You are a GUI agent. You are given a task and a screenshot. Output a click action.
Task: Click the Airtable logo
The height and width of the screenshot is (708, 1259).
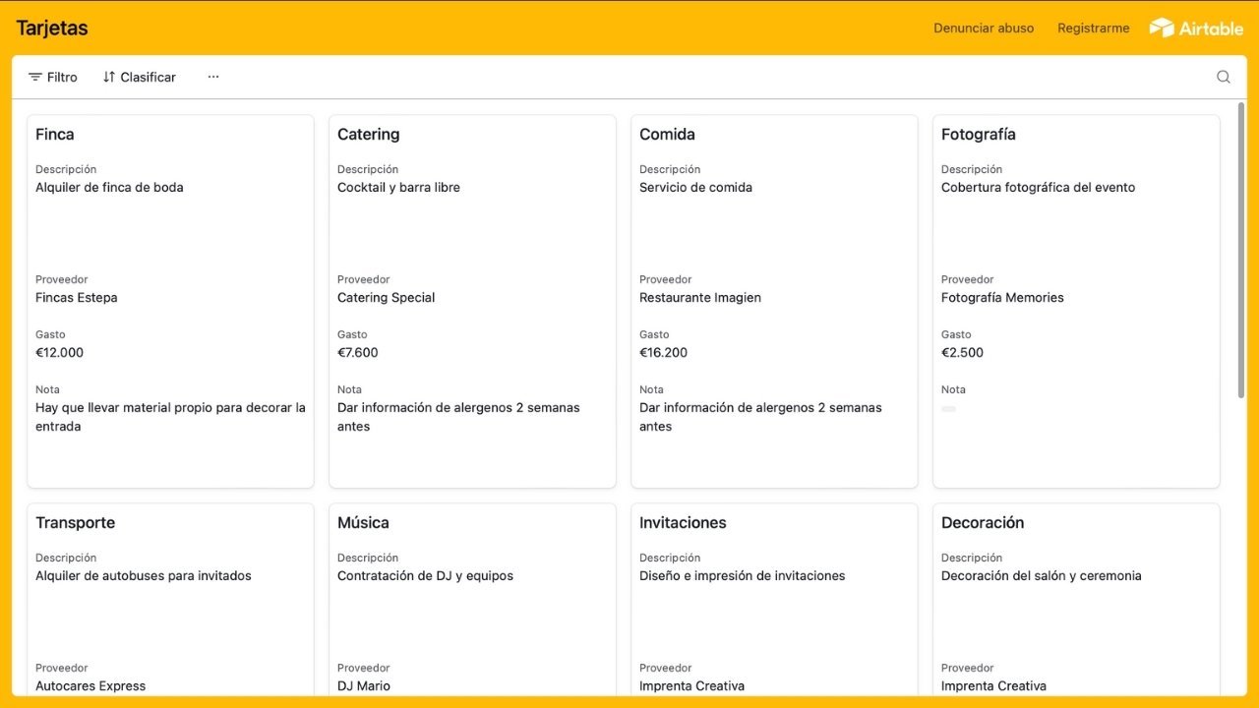[x=1196, y=28]
